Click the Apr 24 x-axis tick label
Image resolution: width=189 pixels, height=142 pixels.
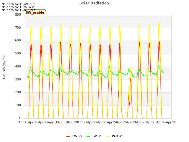112,122
